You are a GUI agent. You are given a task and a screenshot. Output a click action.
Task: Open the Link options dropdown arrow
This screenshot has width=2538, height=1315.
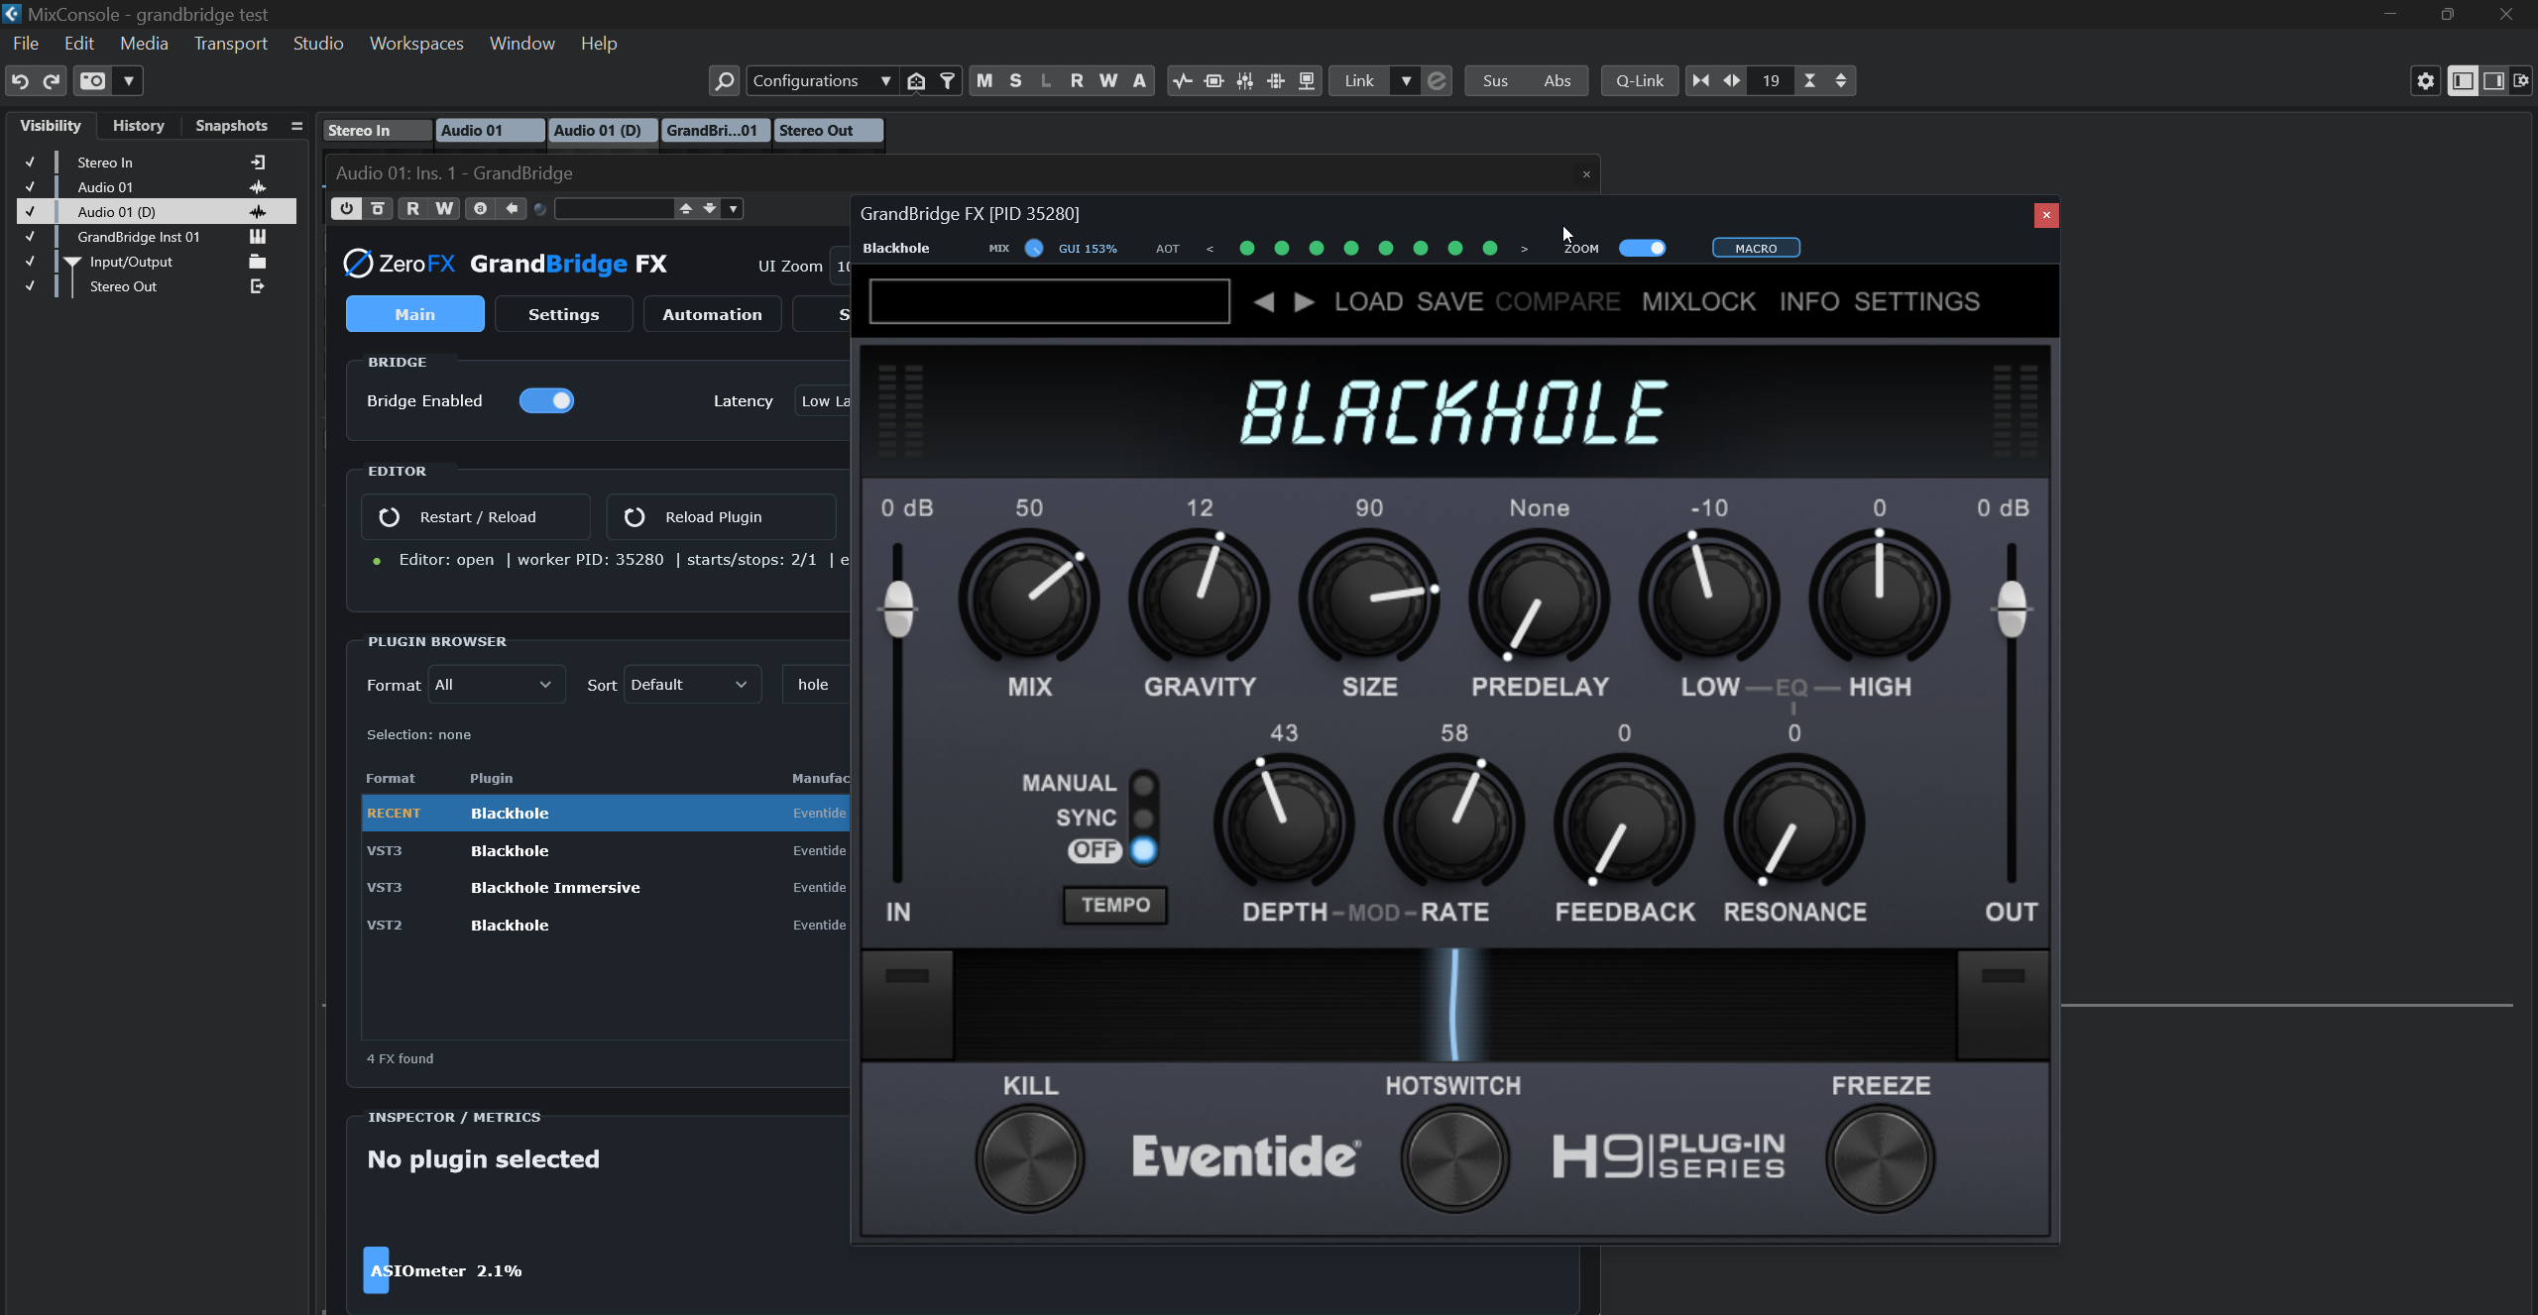[x=1406, y=81]
